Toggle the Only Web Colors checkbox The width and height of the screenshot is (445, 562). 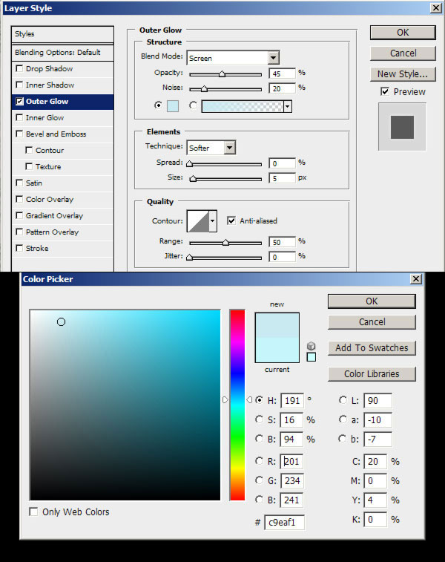tap(34, 512)
